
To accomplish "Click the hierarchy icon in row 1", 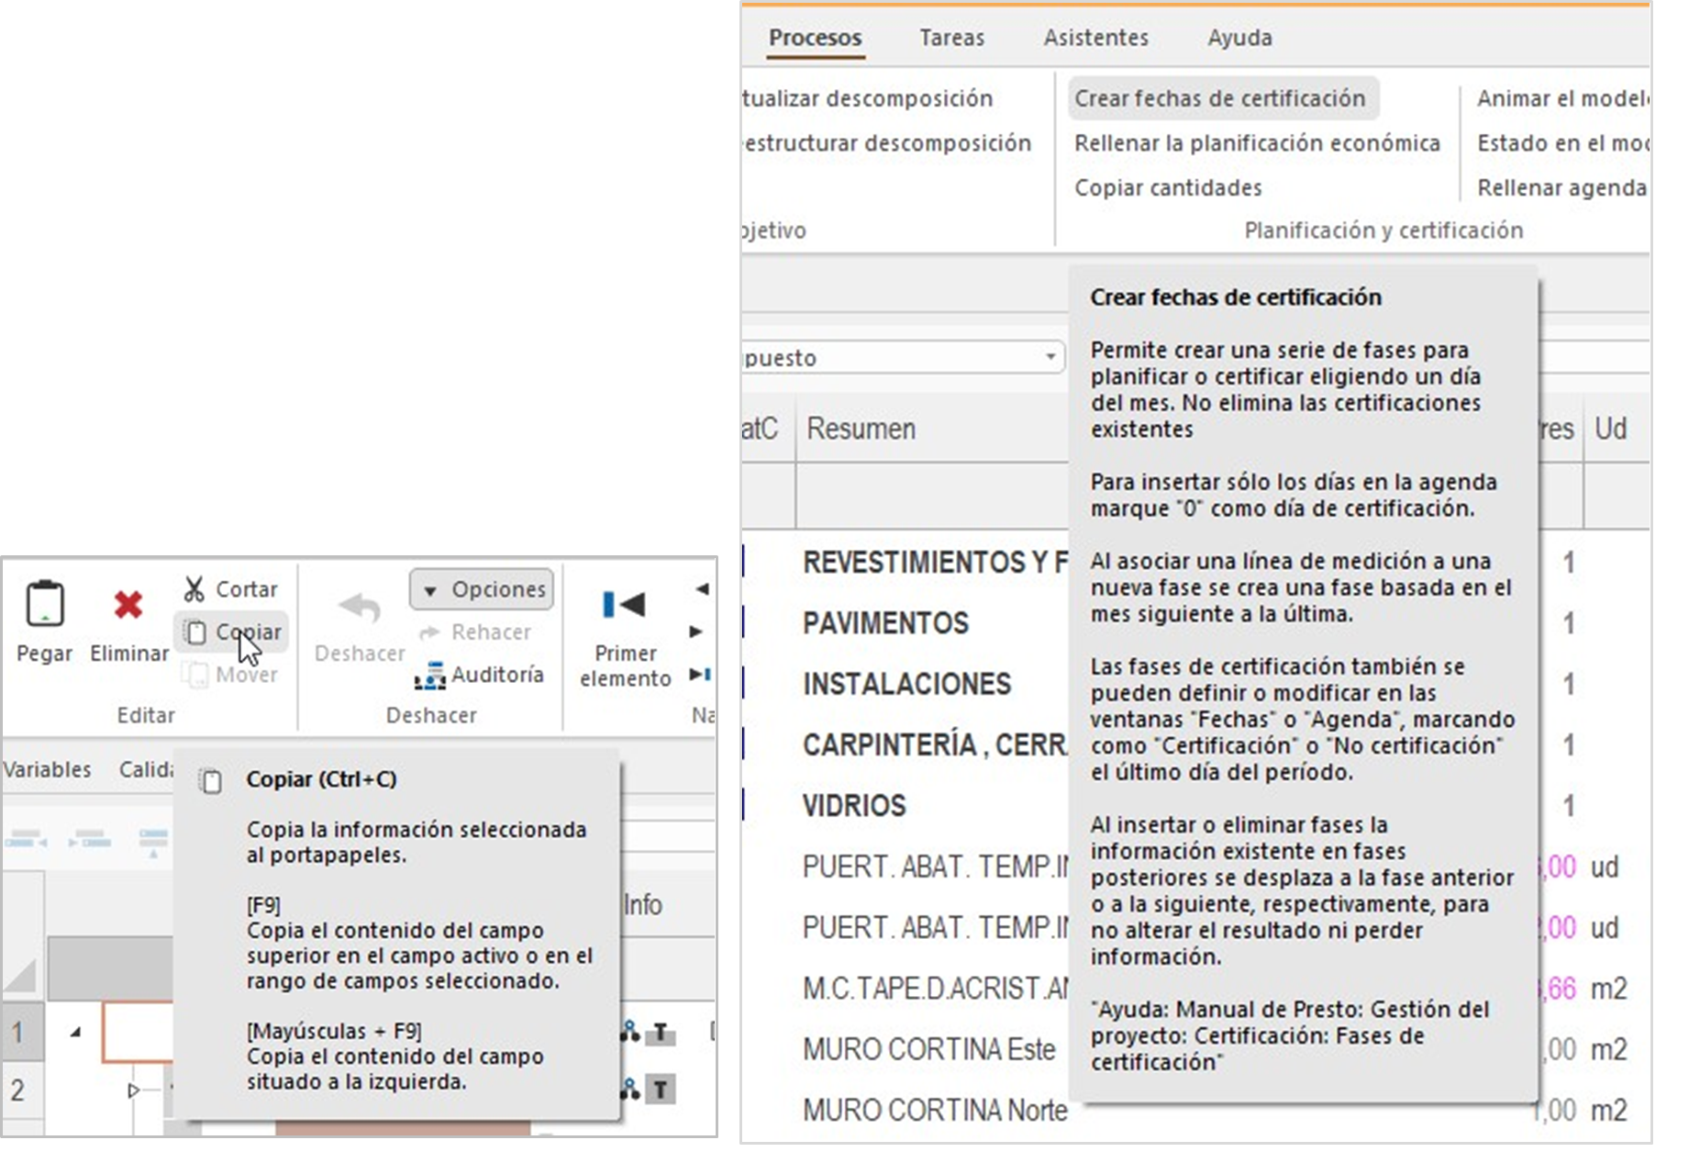I will 630,1033.
